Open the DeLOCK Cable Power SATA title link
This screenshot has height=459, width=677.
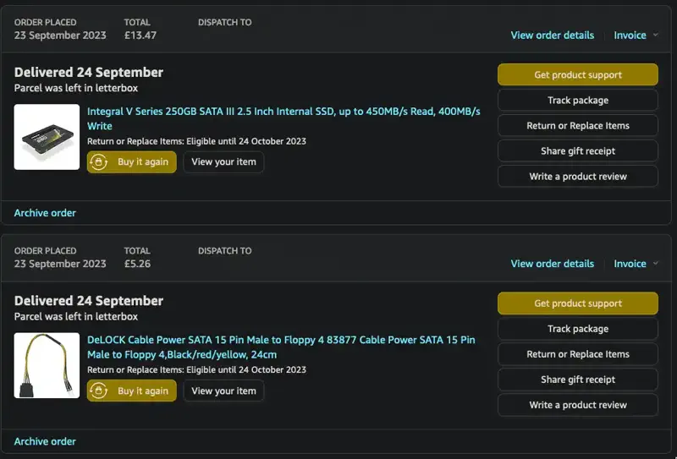[281, 340]
